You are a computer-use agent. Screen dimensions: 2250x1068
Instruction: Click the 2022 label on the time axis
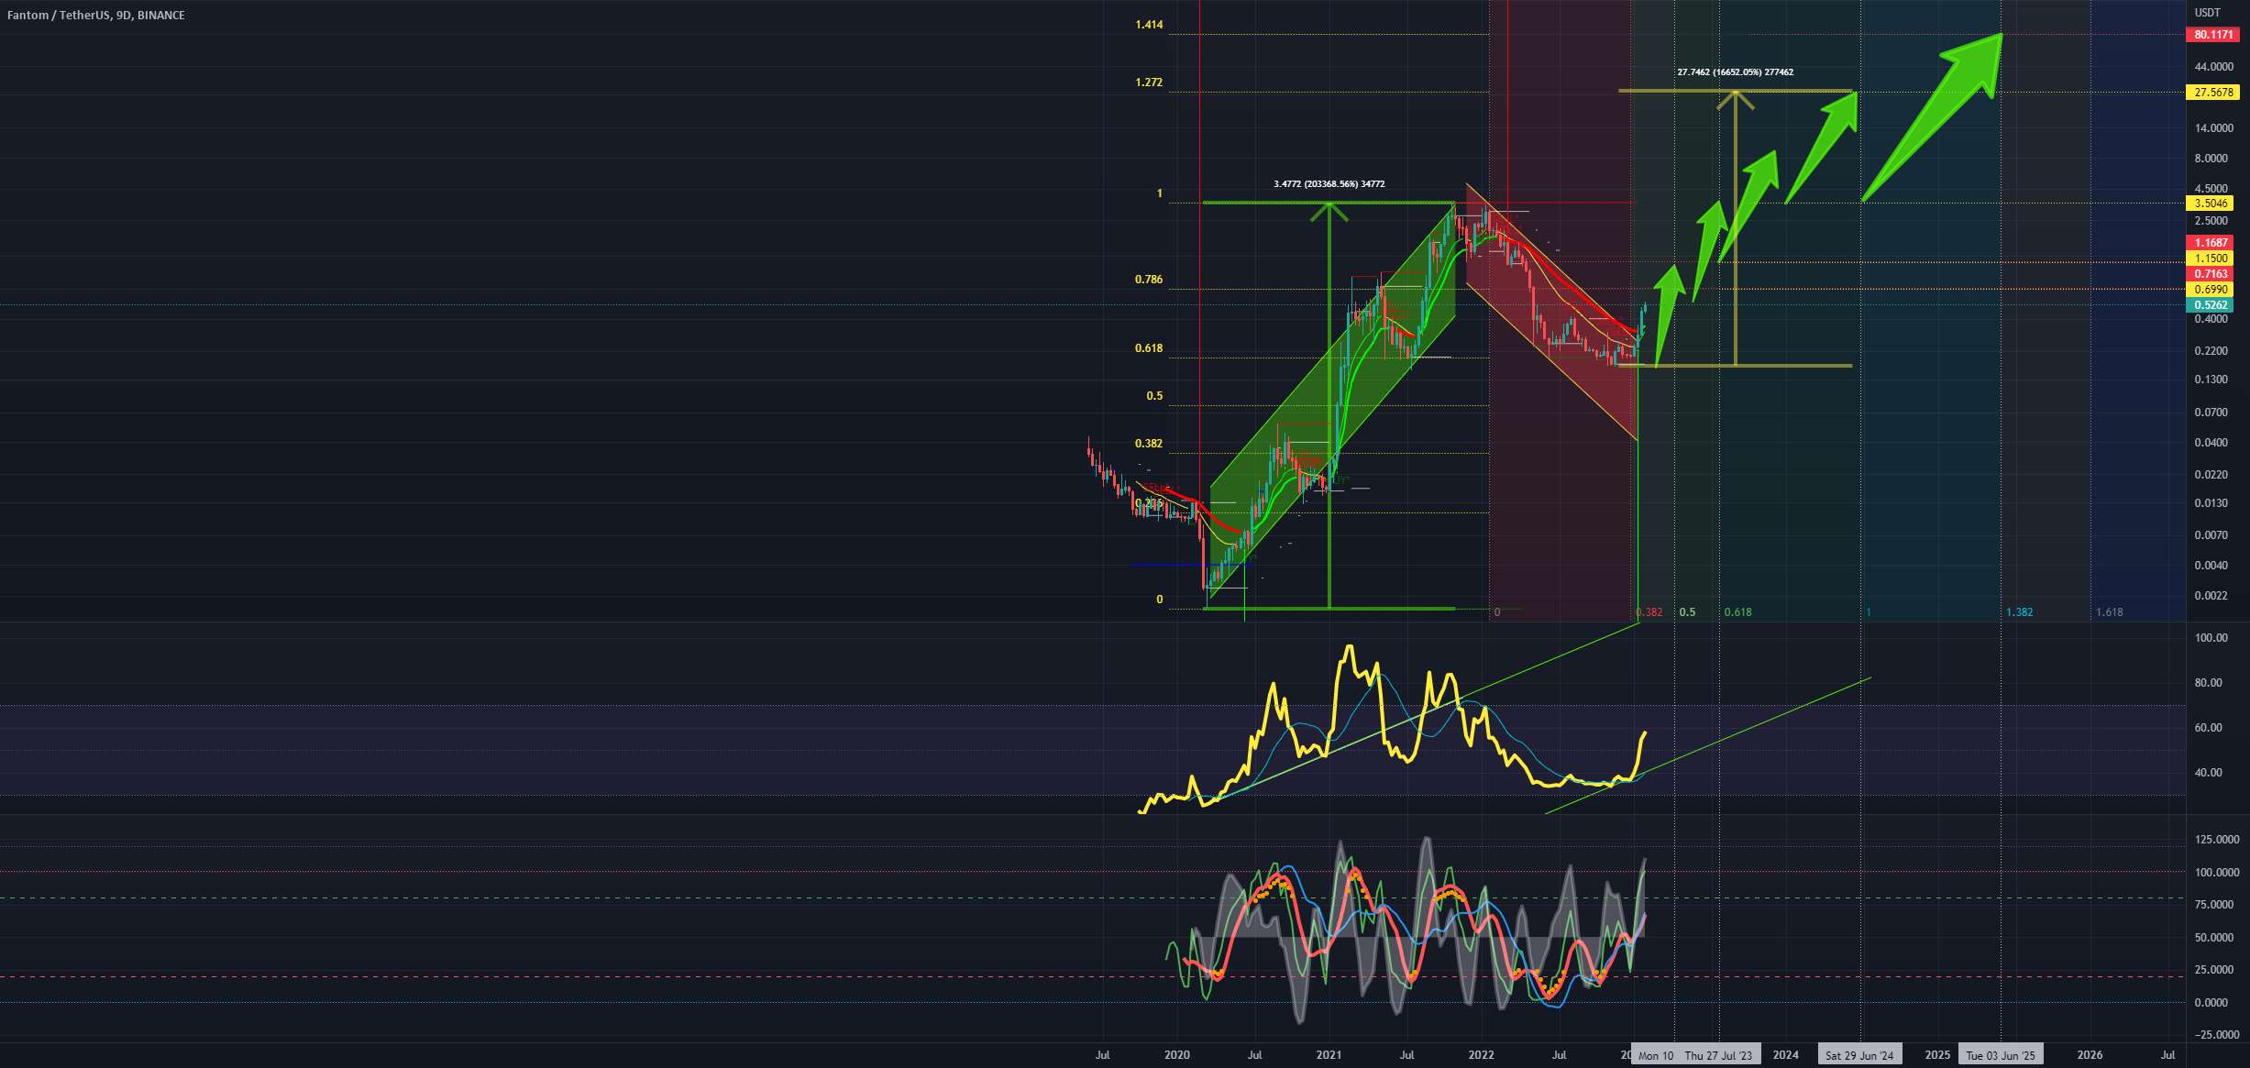click(x=1482, y=1055)
